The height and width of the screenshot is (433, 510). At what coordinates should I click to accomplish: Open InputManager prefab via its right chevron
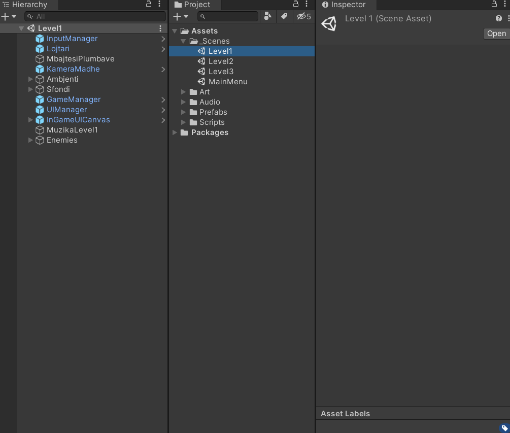tap(163, 39)
